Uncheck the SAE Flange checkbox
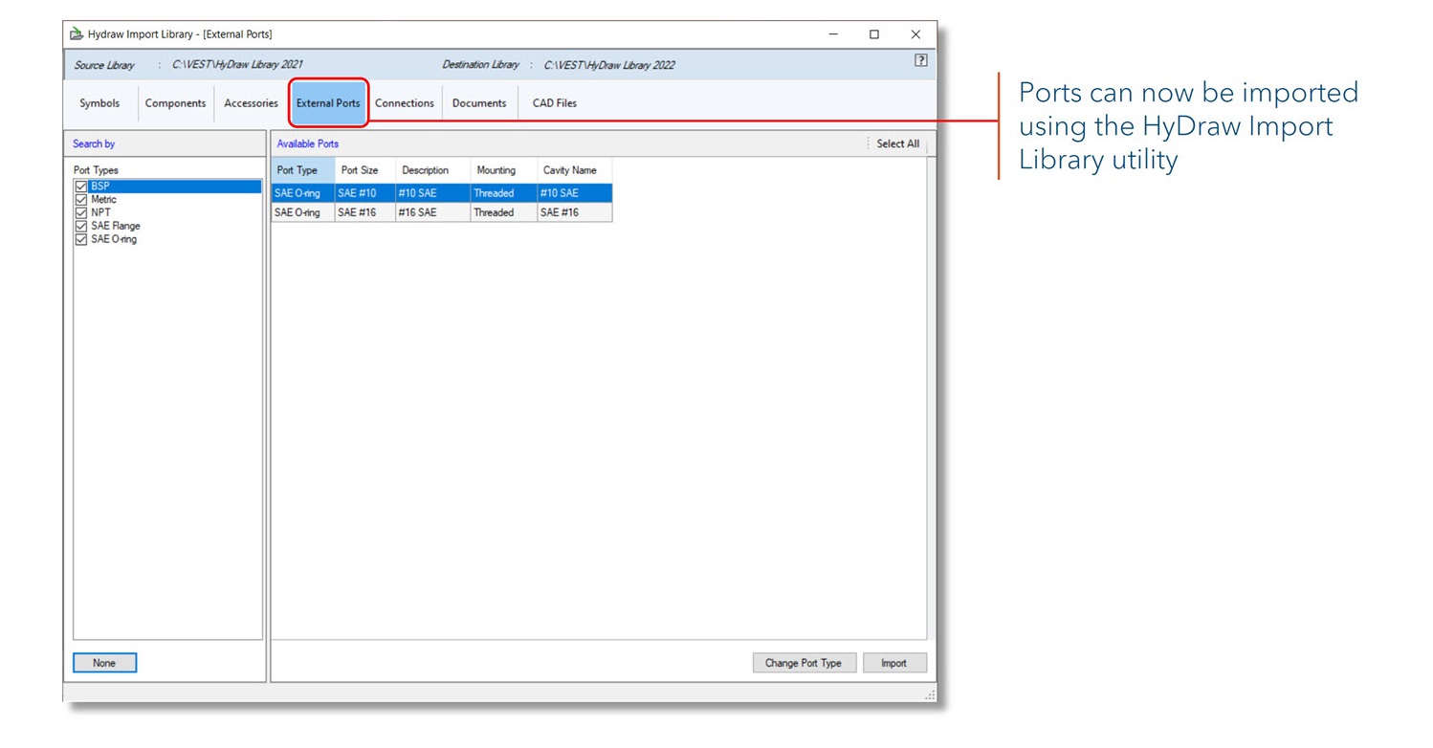Image resolution: width=1433 pixels, height=748 pixels. 81,227
